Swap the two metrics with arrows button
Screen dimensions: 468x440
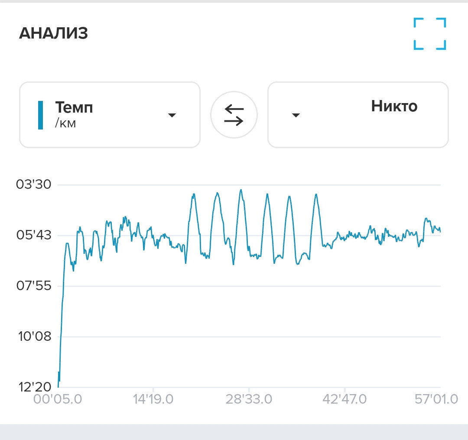(x=234, y=115)
